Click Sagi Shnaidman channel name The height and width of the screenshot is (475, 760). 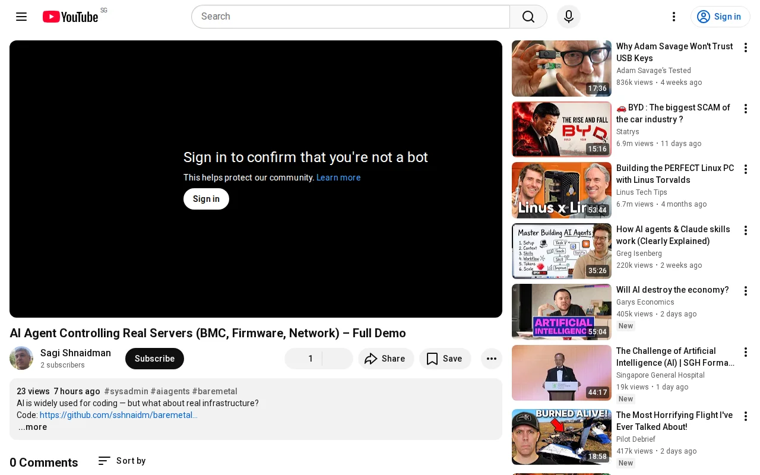pyautogui.click(x=75, y=353)
